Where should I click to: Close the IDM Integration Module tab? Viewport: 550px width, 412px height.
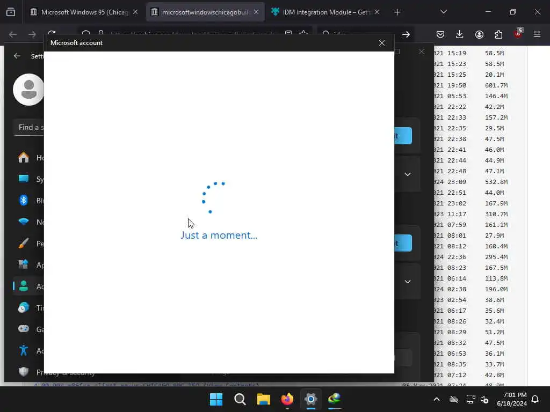pos(377,12)
